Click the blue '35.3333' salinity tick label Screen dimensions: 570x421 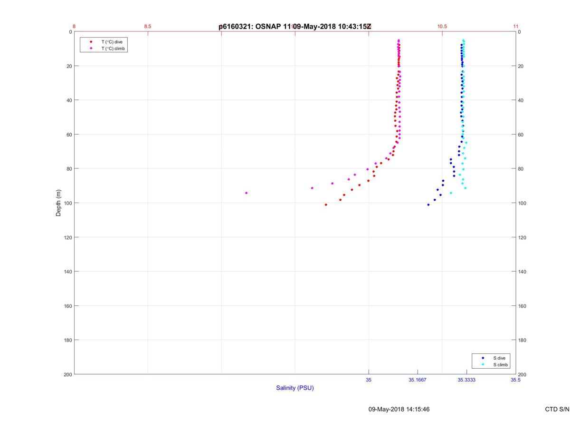click(x=466, y=380)
